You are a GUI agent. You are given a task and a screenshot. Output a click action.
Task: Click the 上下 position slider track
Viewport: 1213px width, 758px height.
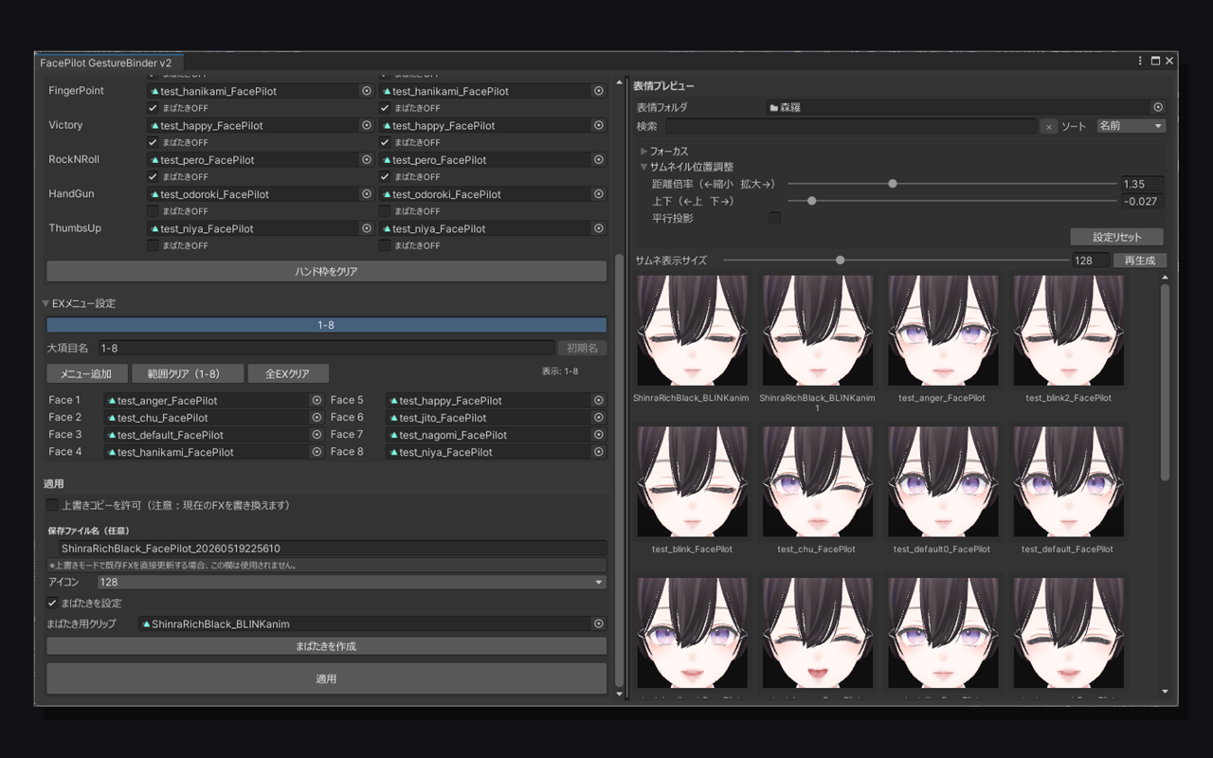click(x=951, y=201)
